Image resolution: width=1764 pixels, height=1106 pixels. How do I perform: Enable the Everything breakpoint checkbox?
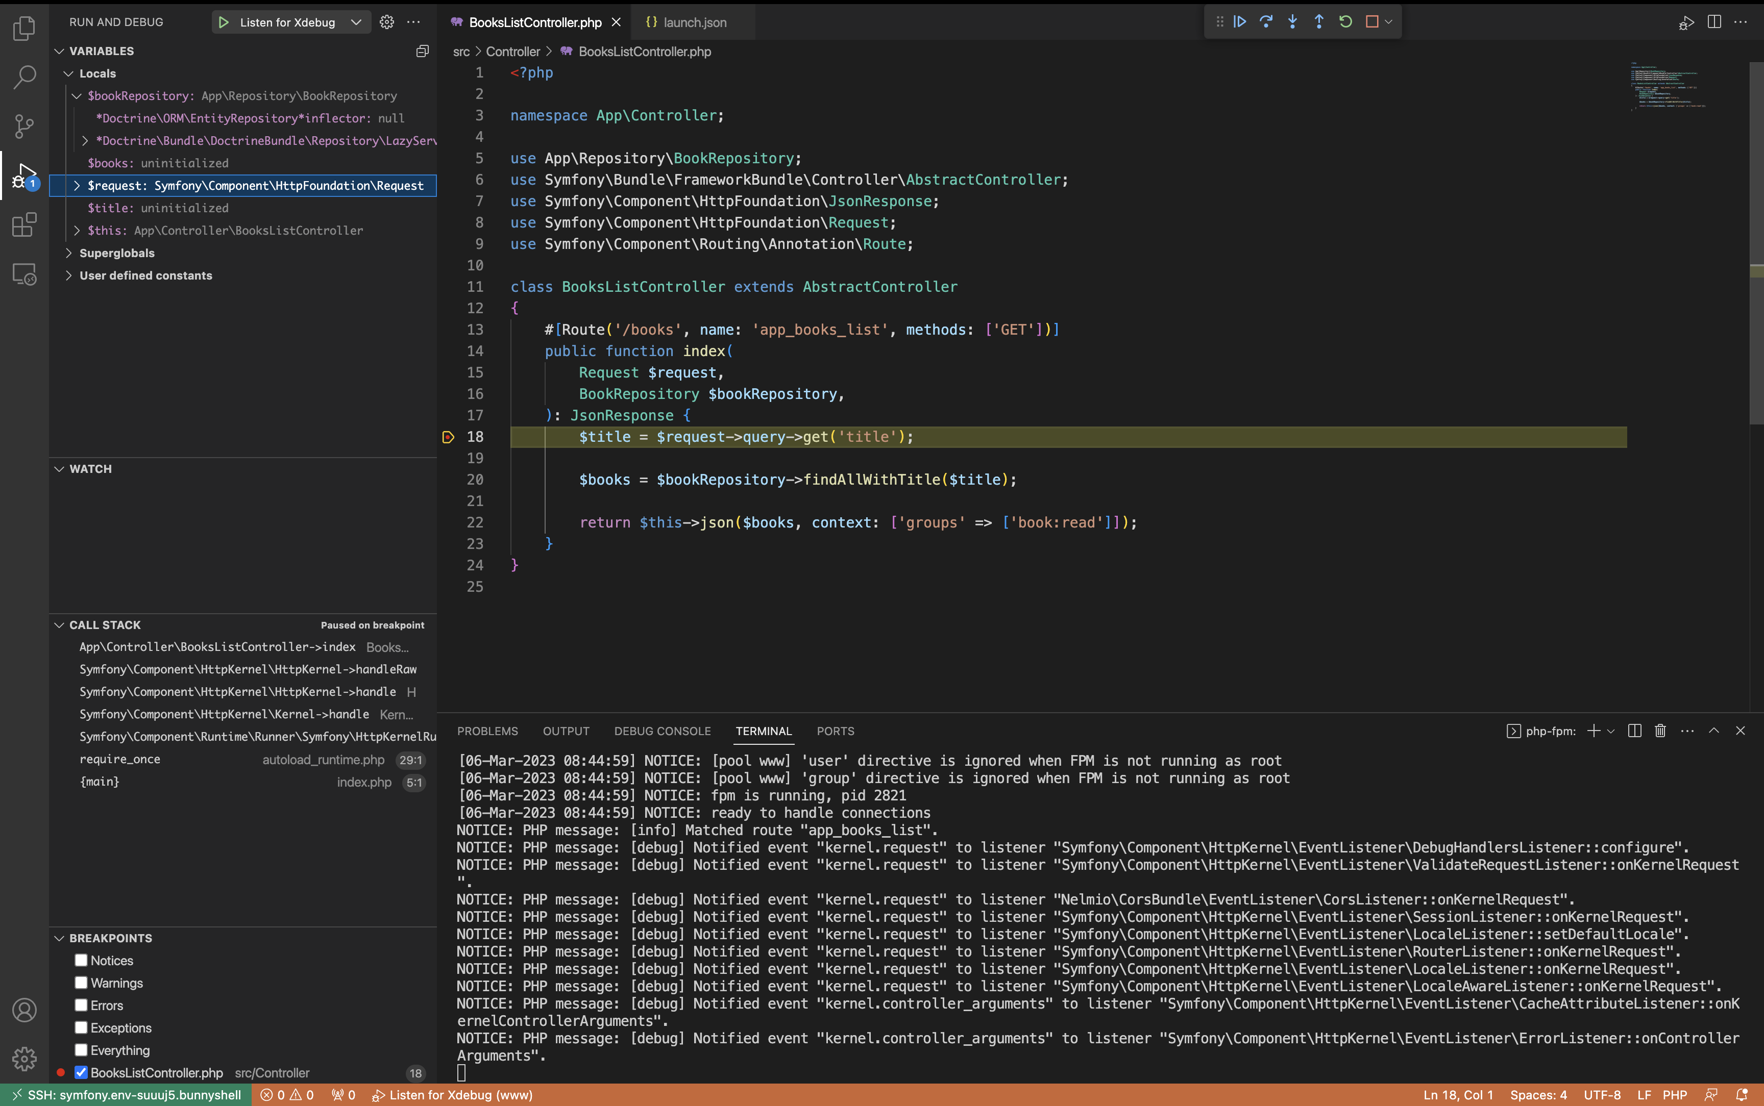(x=81, y=1050)
